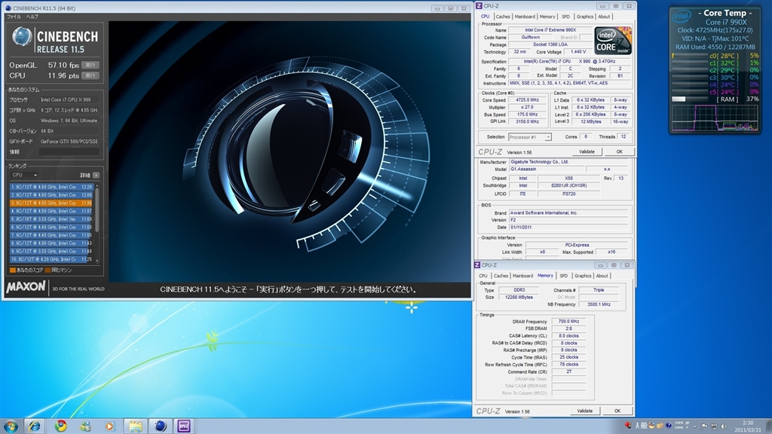Screen dimensions: 772x434
Task: Switch to Cinebench via its taskbar icon
Action: 160,426
